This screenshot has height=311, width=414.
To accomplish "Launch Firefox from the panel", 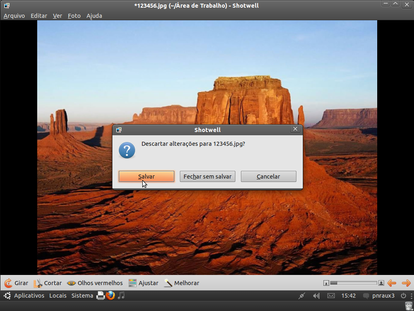I will 111,295.
